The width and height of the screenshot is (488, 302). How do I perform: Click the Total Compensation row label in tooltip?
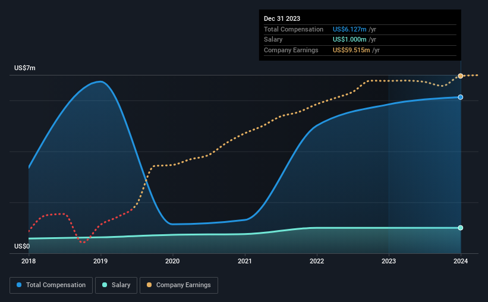pos(294,29)
